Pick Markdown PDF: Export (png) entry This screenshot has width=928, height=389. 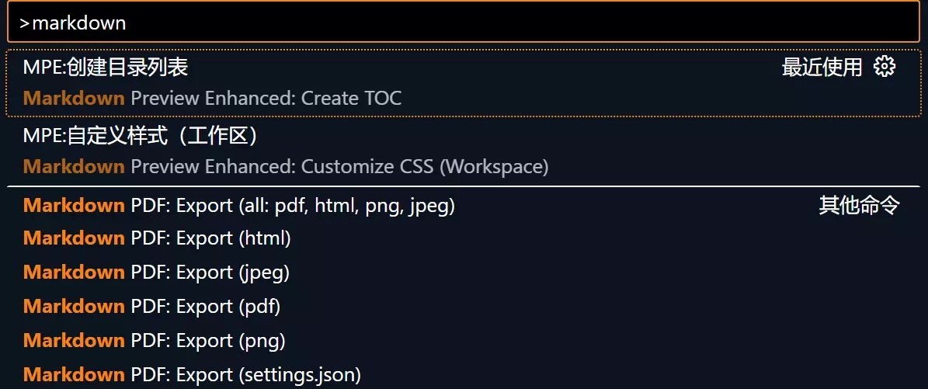point(155,341)
